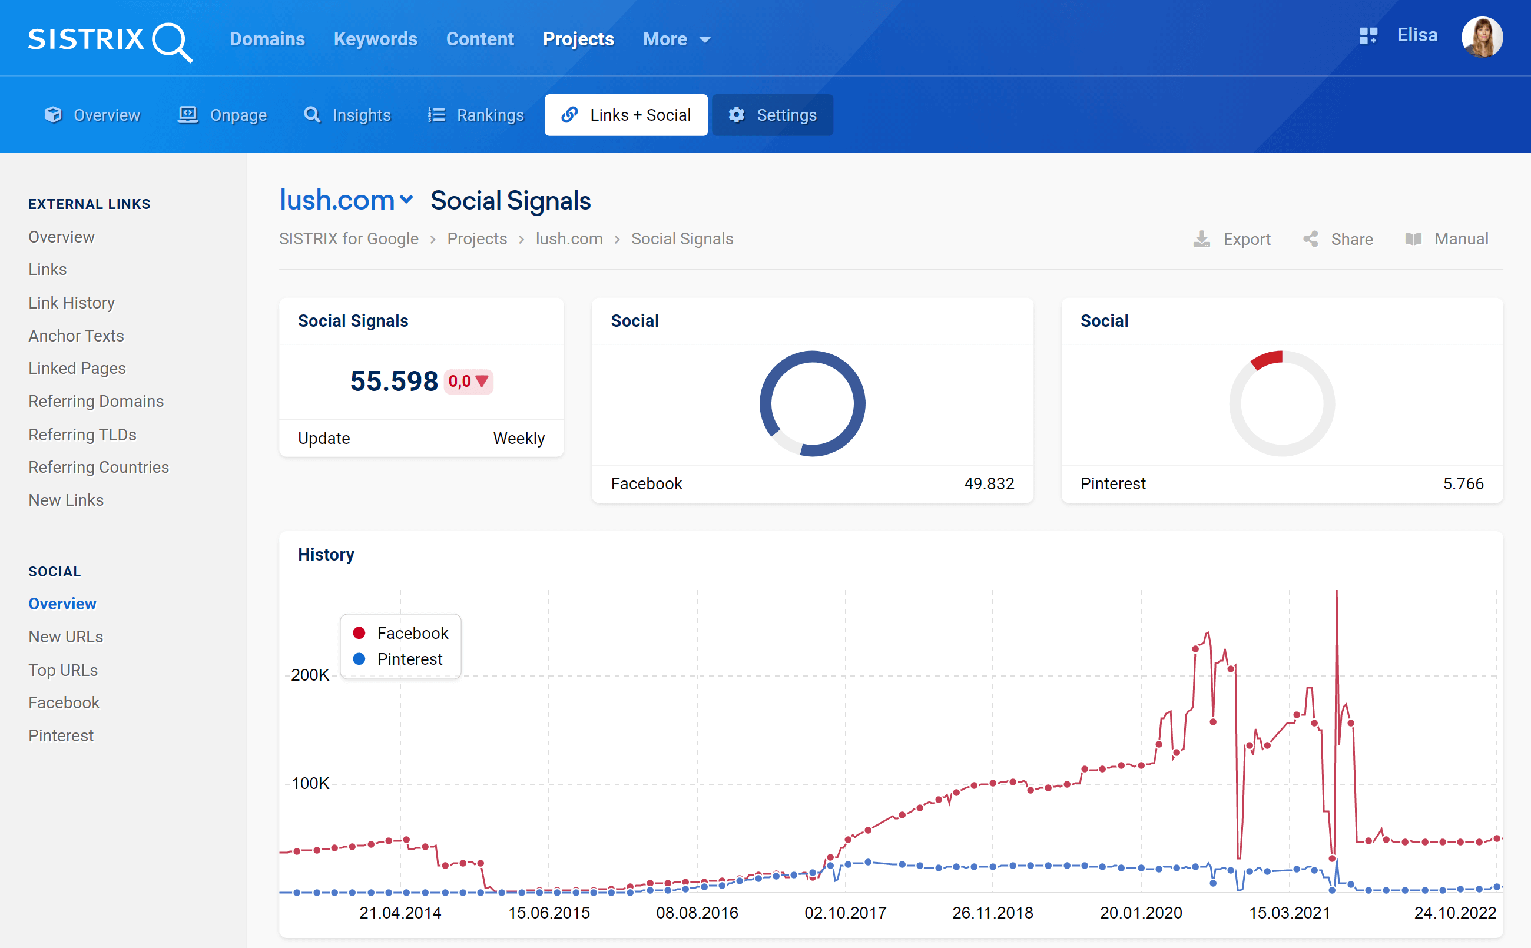1531x948 pixels.
Task: Click the chain link icon on Links + Social
Action: (570, 115)
